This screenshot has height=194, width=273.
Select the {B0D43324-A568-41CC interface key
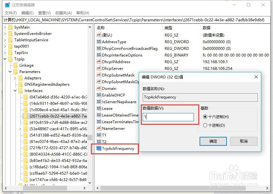(x=58, y=154)
